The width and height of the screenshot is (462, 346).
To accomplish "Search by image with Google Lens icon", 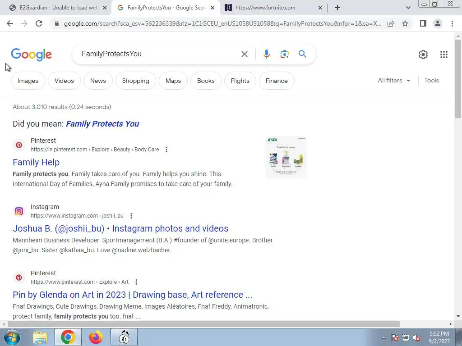I will tap(284, 54).
